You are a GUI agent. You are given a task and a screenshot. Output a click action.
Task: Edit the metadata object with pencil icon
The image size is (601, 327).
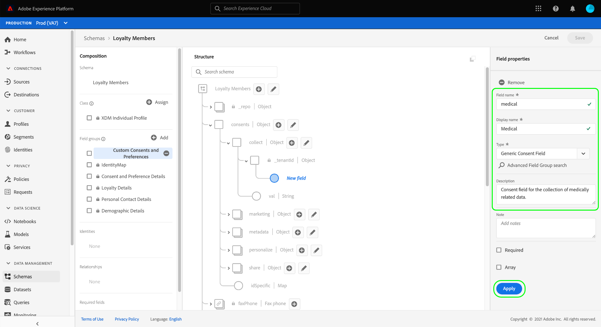(312, 232)
